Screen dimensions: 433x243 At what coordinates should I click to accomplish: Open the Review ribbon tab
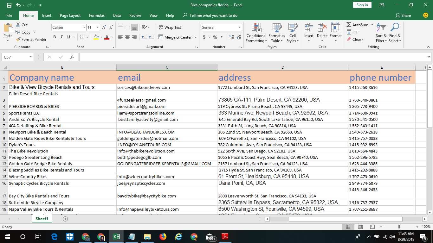135,15
